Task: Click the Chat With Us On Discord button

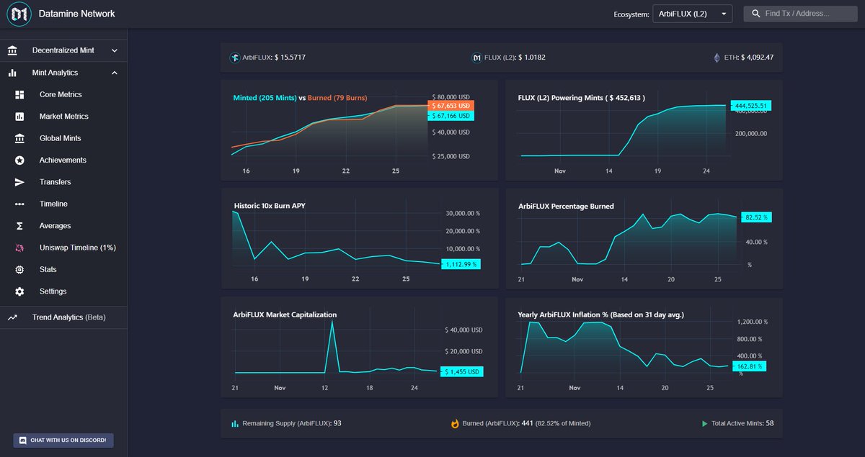Action: tap(63, 440)
